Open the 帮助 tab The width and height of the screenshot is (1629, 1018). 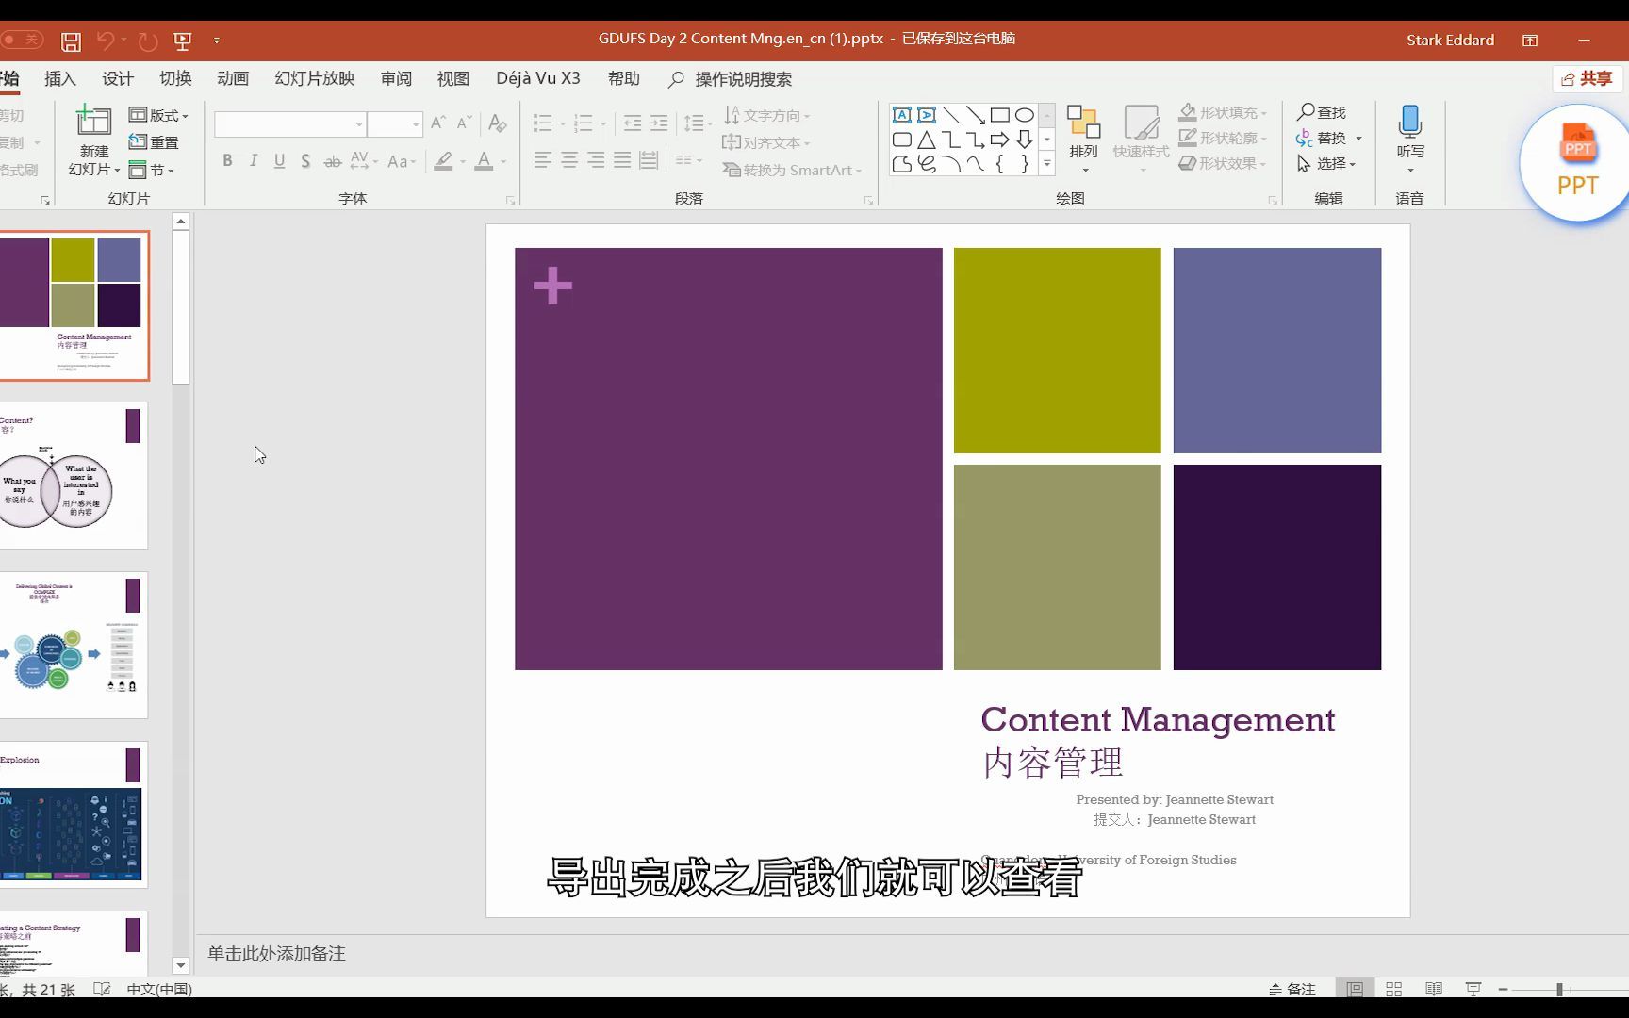[x=624, y=79]
